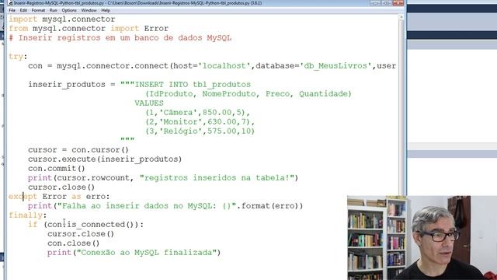Click the string 'localhost' in the connect call
Image resolution: width=497 pixels, height=280 pixels.
pyautogui.click(x=224, y=65)
